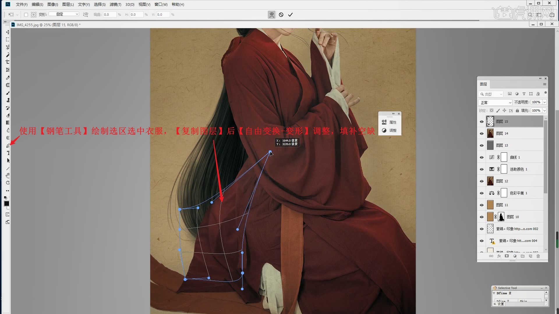Image resolution: width=559 pixels, height=314 pixels.
Task: Click the foreground color swatch
Action: click(x=6, y=204)
